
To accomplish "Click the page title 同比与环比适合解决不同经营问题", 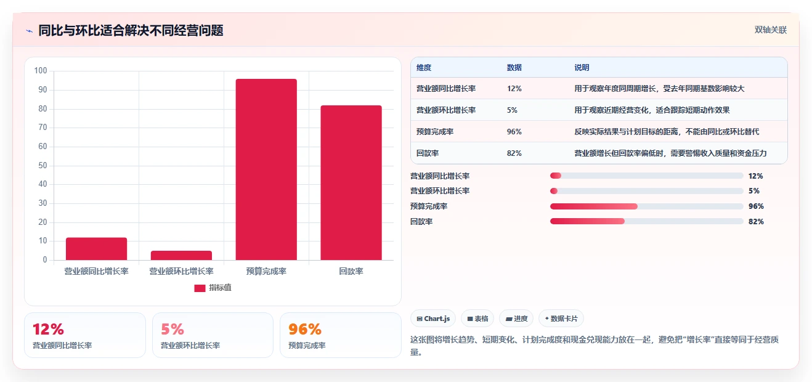I will click(131, 30).
